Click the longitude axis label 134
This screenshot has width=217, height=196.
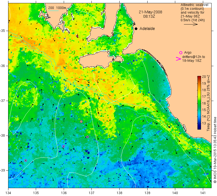click(8, 193)
